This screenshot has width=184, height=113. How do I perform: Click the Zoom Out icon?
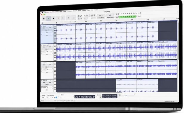click(x=87, y=15)
